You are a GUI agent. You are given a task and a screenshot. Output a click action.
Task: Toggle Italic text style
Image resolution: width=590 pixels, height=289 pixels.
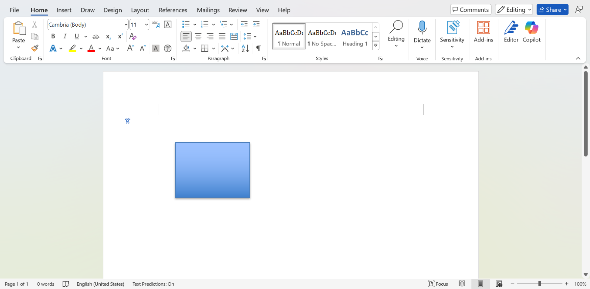[x=65, y=36]
